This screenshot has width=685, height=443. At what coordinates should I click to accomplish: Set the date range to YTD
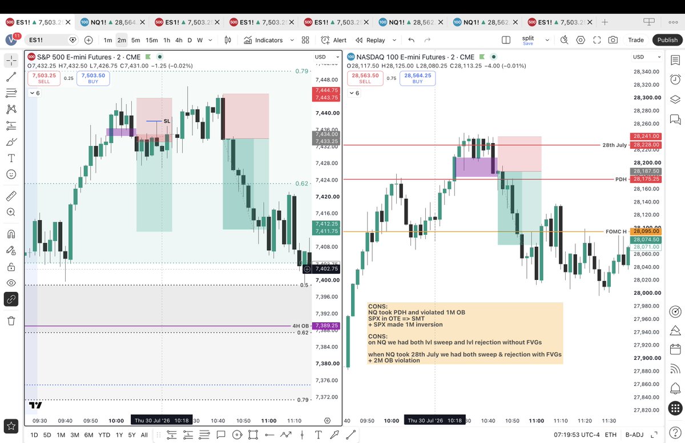(x=104, y=434)
